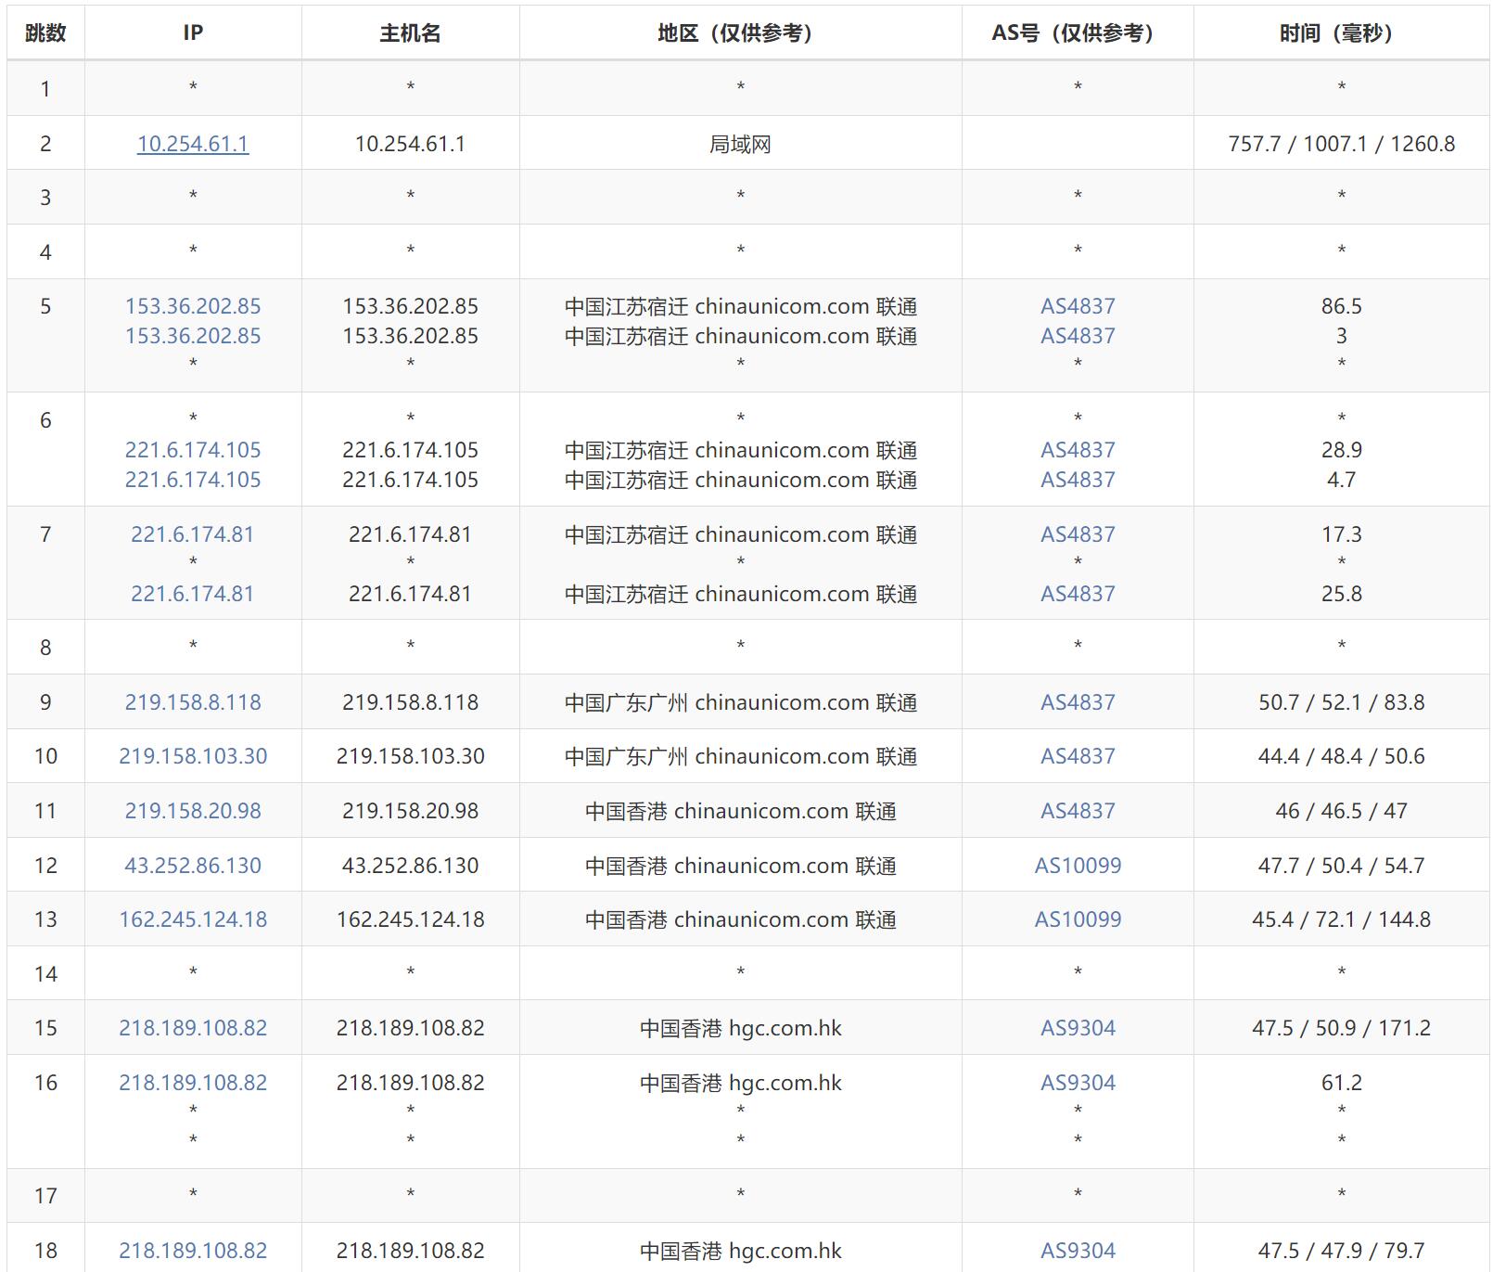Open last AS4837 link in hop 6
Screen dimensions: 1493x1272
point(1078,480)
